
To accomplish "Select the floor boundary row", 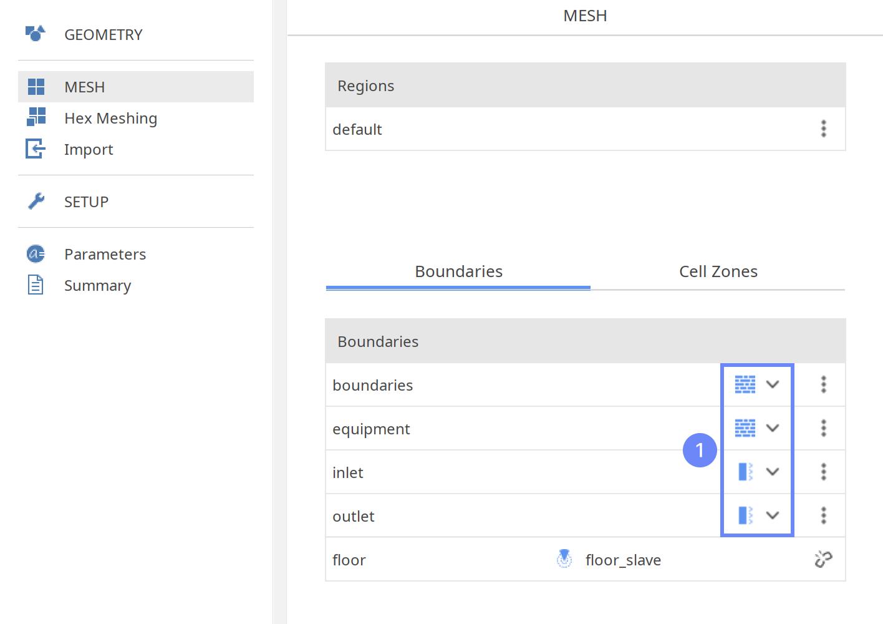I will pyautogui.click(x=349, y=560).
